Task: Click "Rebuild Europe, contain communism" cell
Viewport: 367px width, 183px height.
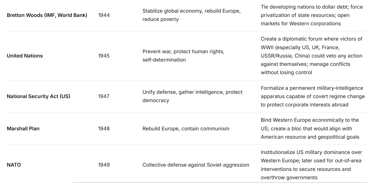Action: 186,129
